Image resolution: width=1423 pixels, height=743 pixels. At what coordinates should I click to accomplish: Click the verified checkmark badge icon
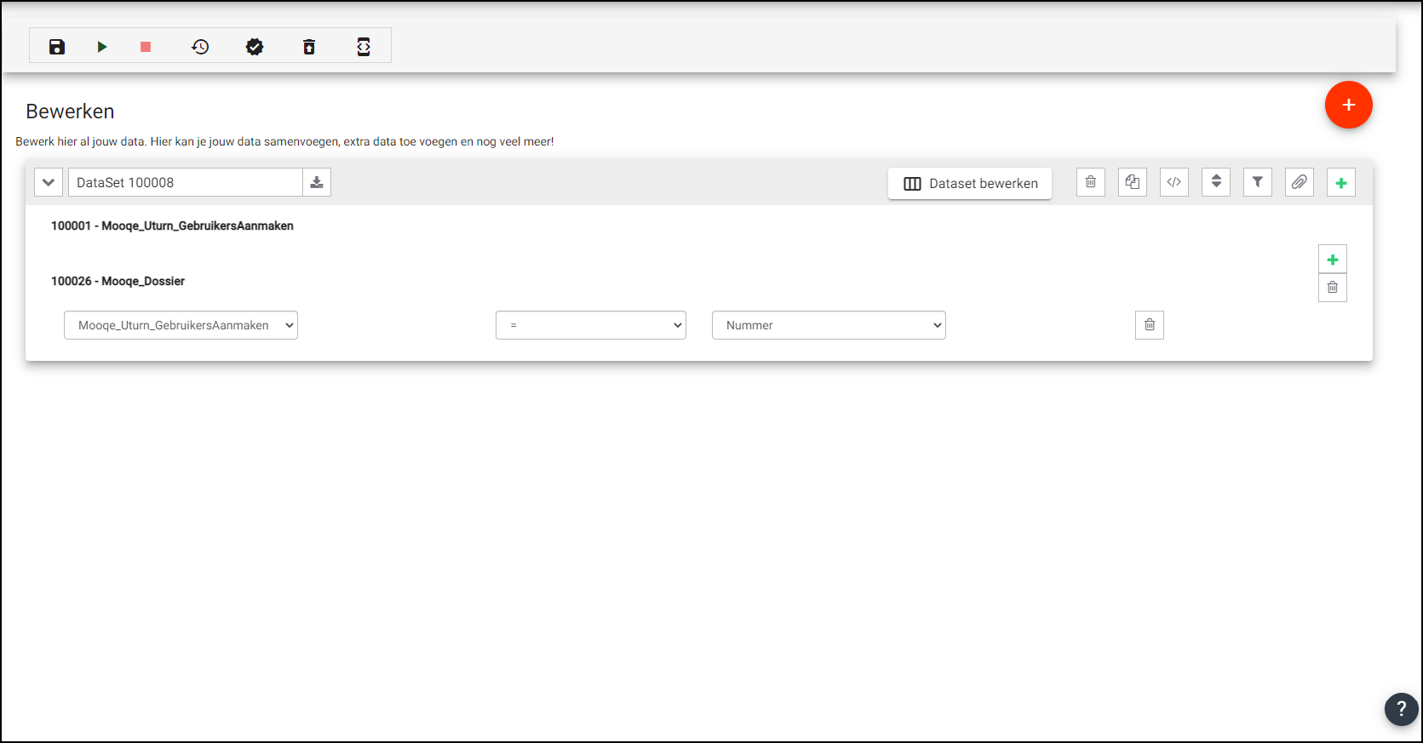point(255,47)
